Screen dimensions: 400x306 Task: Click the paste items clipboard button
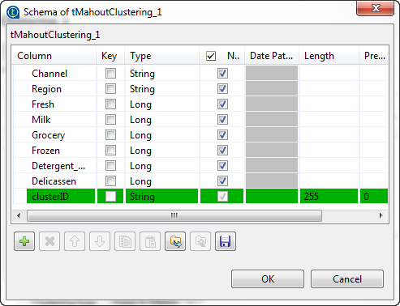click(x=150, y=241)
